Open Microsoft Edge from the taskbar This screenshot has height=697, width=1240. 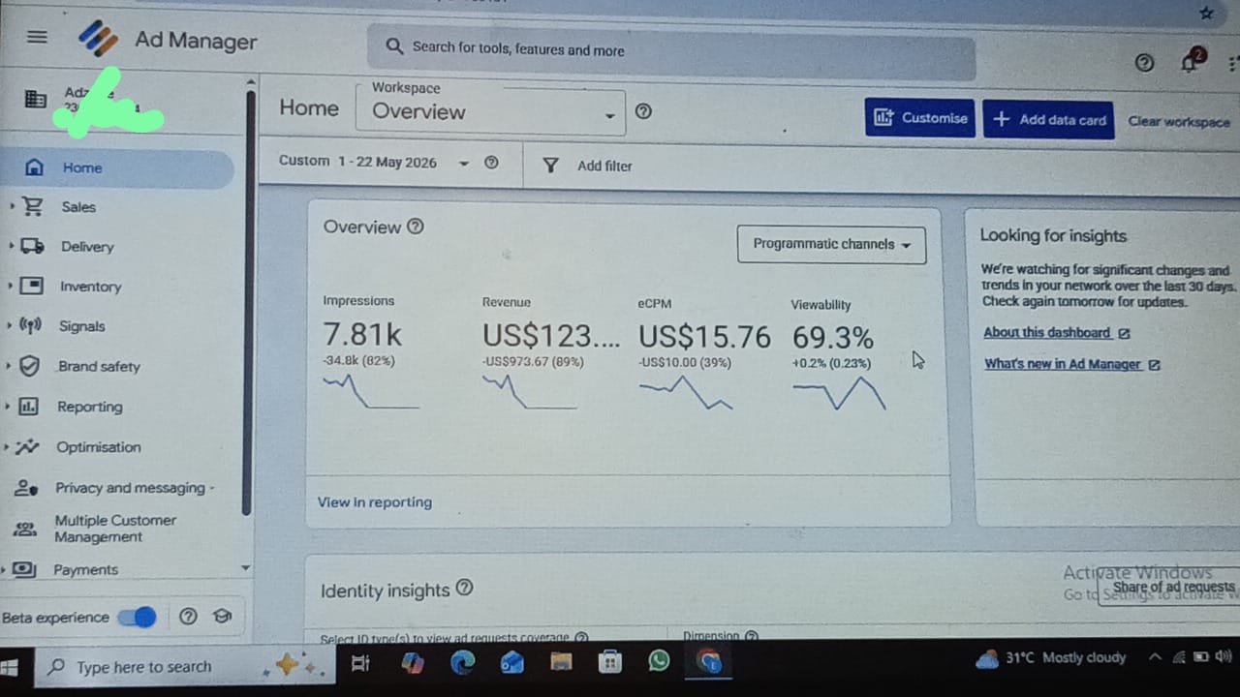tap(463, 663)
